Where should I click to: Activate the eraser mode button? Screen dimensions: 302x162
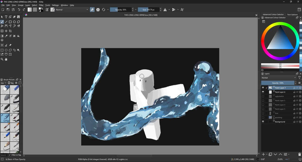click(x=92, y=10)
